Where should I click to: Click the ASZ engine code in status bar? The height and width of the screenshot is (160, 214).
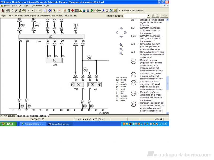click(95, 119)
